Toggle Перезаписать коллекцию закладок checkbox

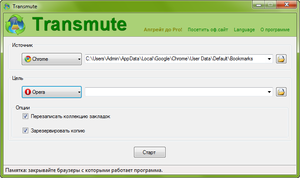pyautogui.click(x=25, y=116)
